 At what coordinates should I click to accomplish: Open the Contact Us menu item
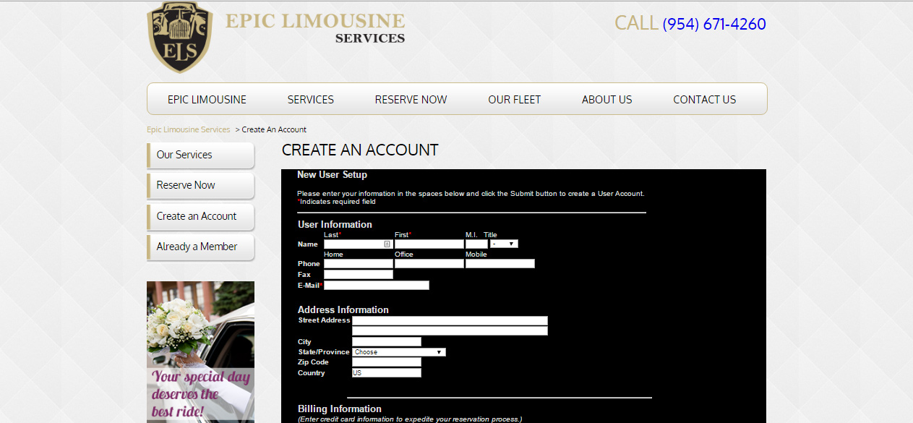[x=704, y=100]
